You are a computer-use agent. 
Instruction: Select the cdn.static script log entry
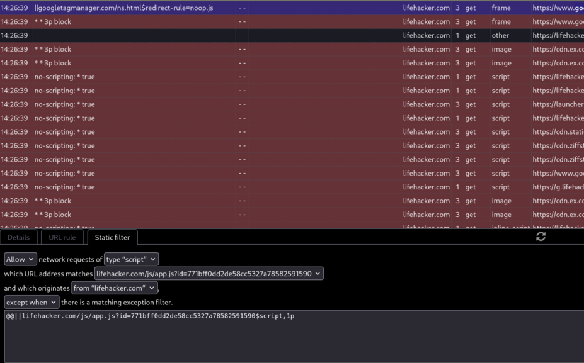tap(252, 131)
